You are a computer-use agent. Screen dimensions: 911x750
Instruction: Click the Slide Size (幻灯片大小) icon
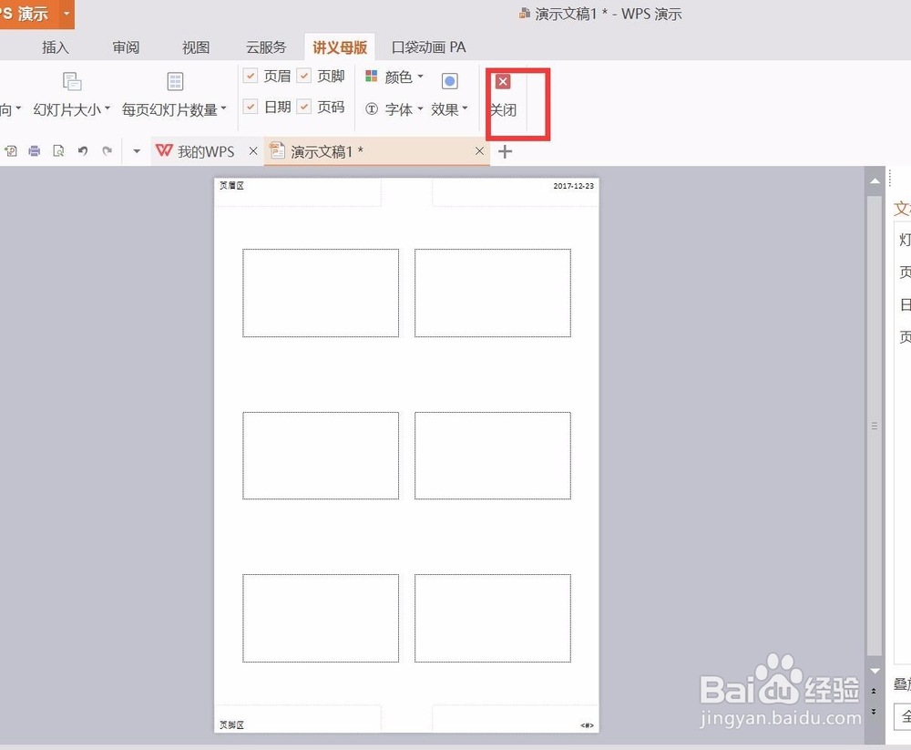[x=71, y=81]
